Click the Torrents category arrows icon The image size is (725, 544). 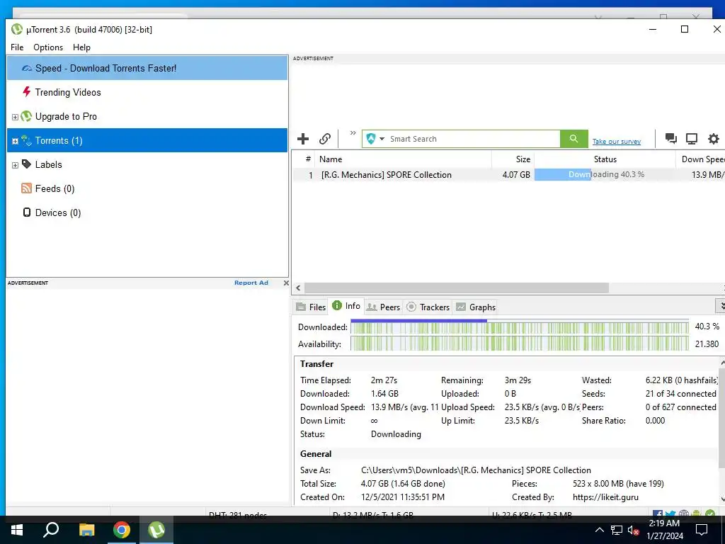tap(26, 141)
